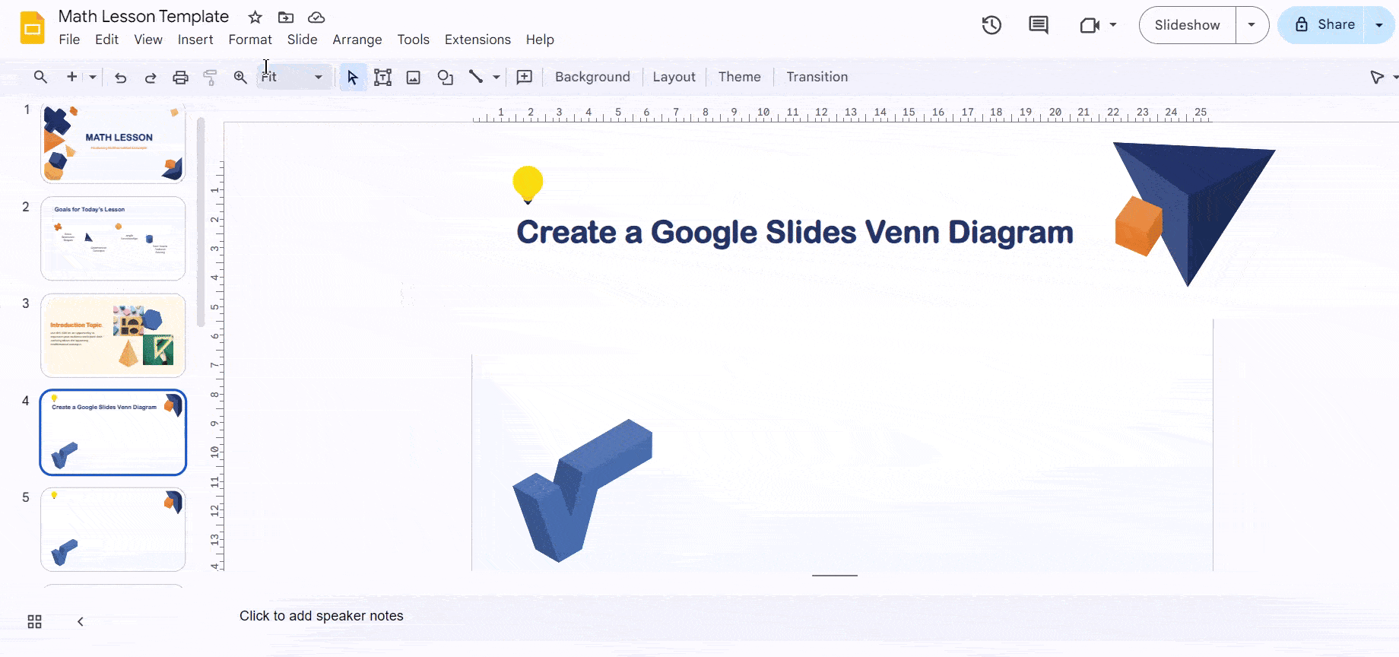This screenshot has width=1399, height=657.
Task: Click the Print icon
Action: coord(180,77)
